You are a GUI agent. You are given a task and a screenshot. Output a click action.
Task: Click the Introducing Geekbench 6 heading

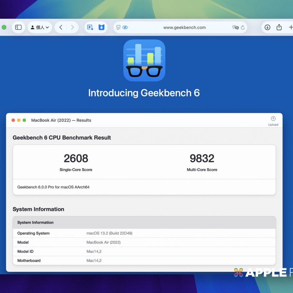tap(144, 93)
